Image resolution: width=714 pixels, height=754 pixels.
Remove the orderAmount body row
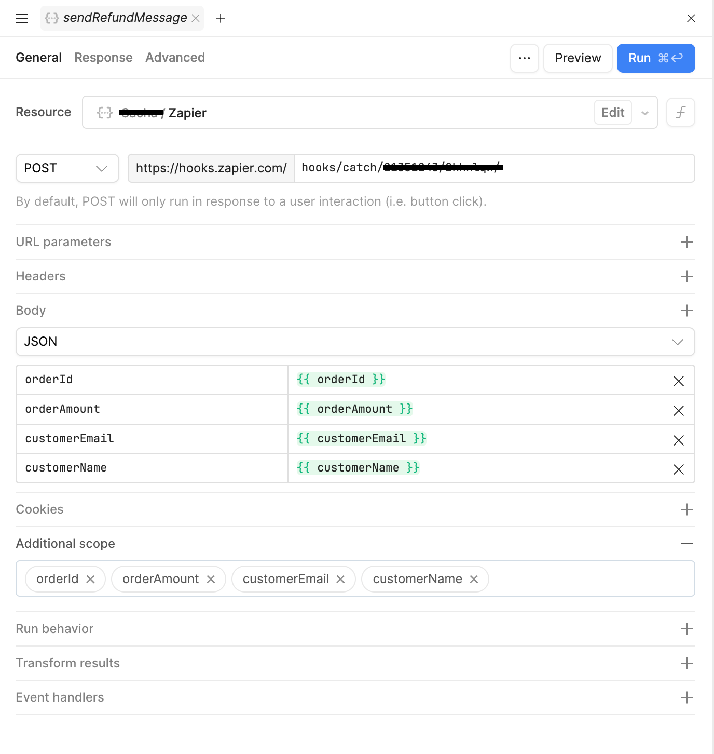679,411
